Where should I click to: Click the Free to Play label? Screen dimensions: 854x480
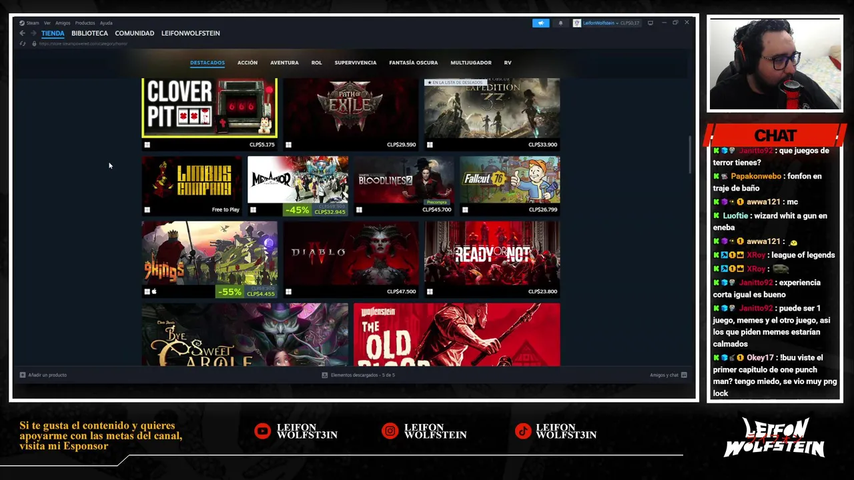click(x=226, y=210)
